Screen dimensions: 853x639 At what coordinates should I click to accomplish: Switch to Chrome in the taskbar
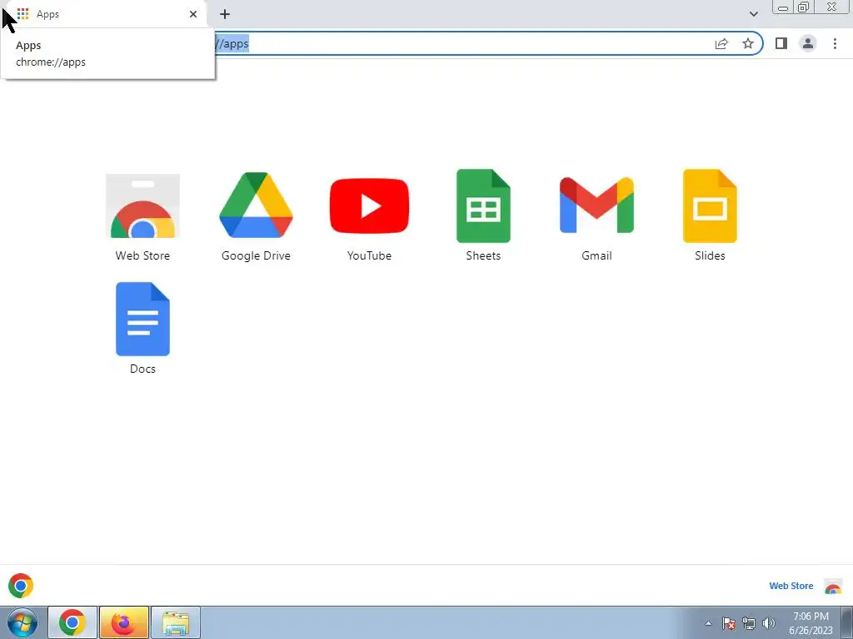[x=72, y=622]
